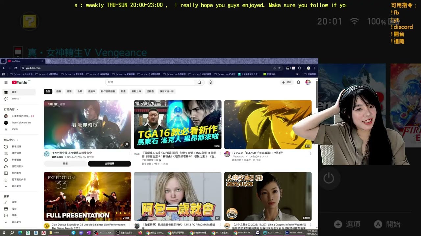Click the browser address bar youtube.com
This screenshot has height=236, width=421.
coord(33,68)
